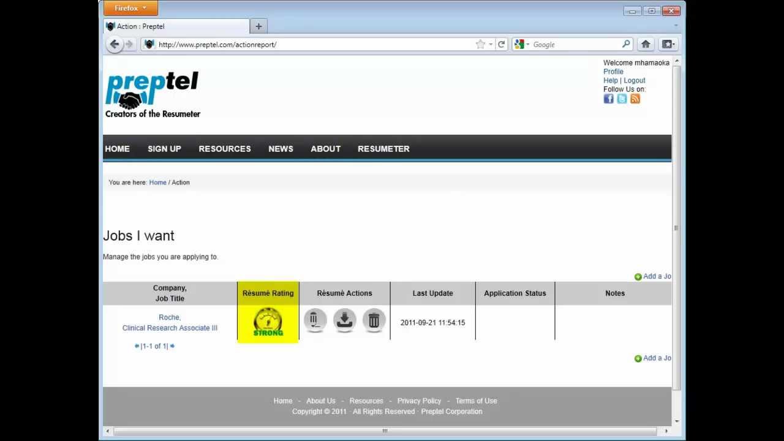Open the SIGN UP navigation item
This screenshot has width=784, height=441.
164,149
